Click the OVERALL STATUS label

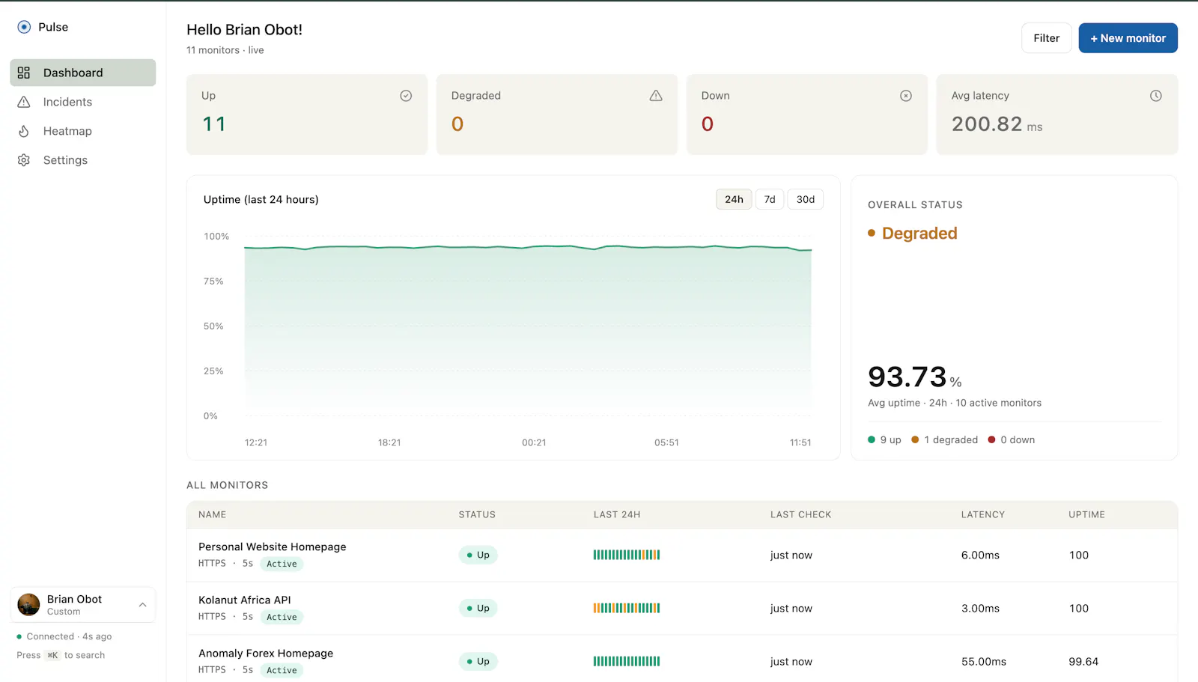click(915, 204)
